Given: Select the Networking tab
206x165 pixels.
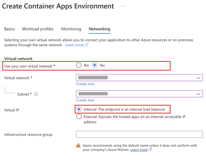Looking at the screenshot, I should pyautogui.click(x=99, y=29).
